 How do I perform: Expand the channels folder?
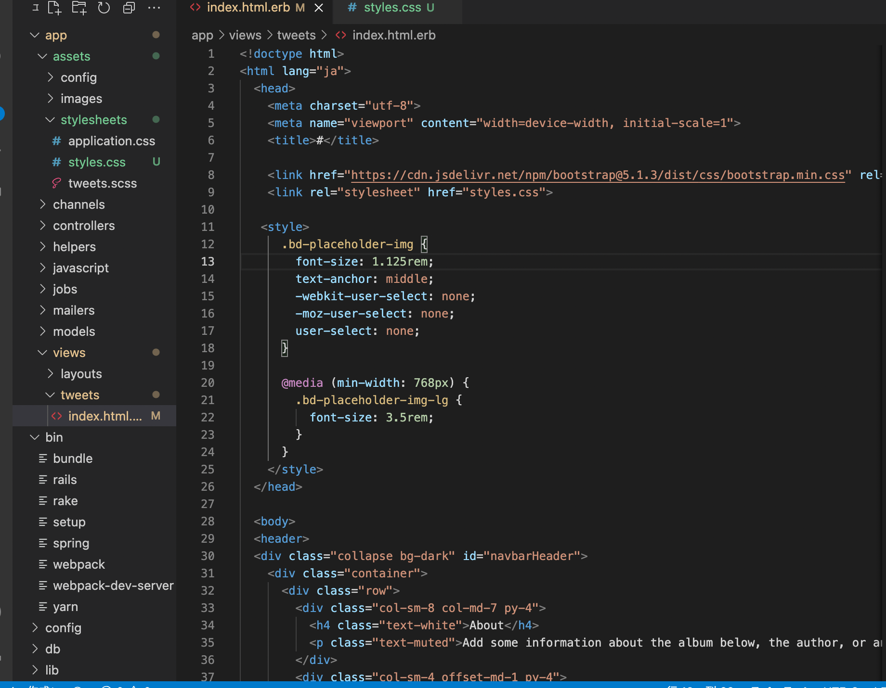click(42, 204)
